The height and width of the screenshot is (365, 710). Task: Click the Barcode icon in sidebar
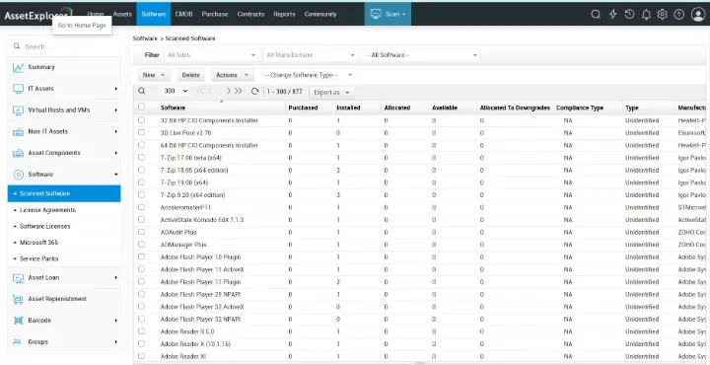(18, 321)
